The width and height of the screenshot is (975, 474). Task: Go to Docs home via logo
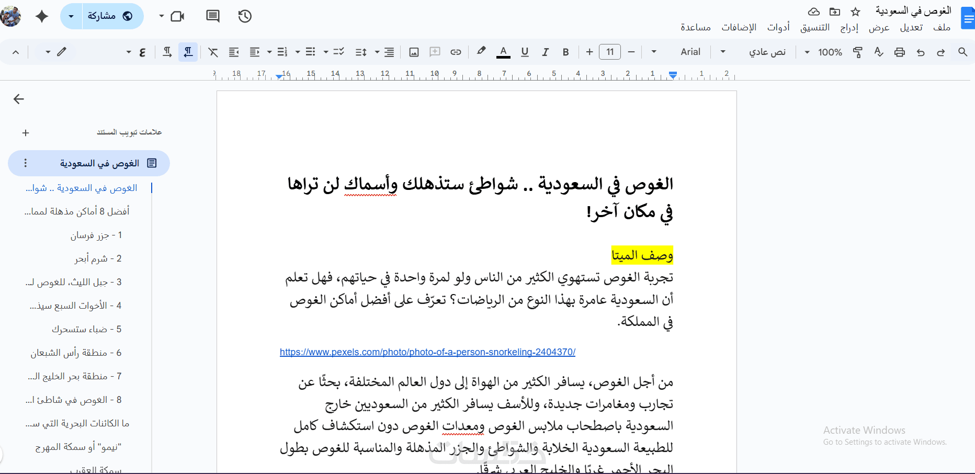(x=968, y=18)
